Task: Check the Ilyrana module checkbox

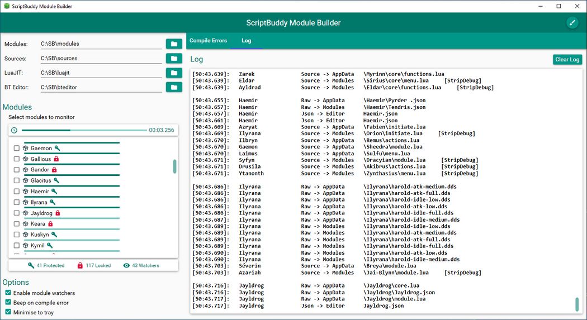Action: point(17,202)
